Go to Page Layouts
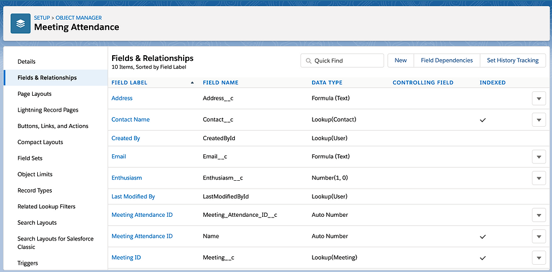The width and height of the screenshot is (552, 272). coord(34,94)
